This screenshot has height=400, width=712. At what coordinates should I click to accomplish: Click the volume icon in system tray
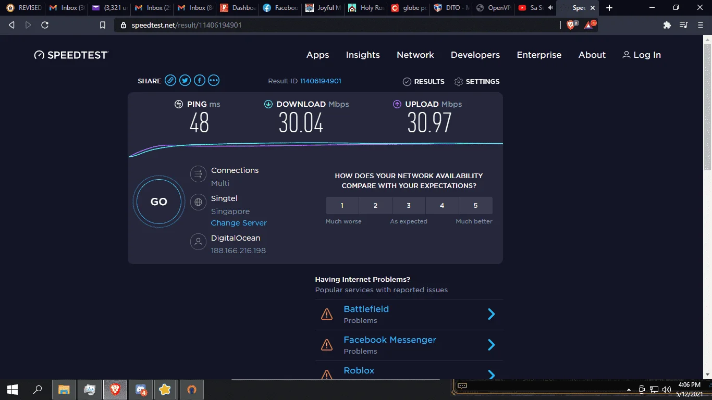point(666,389)
